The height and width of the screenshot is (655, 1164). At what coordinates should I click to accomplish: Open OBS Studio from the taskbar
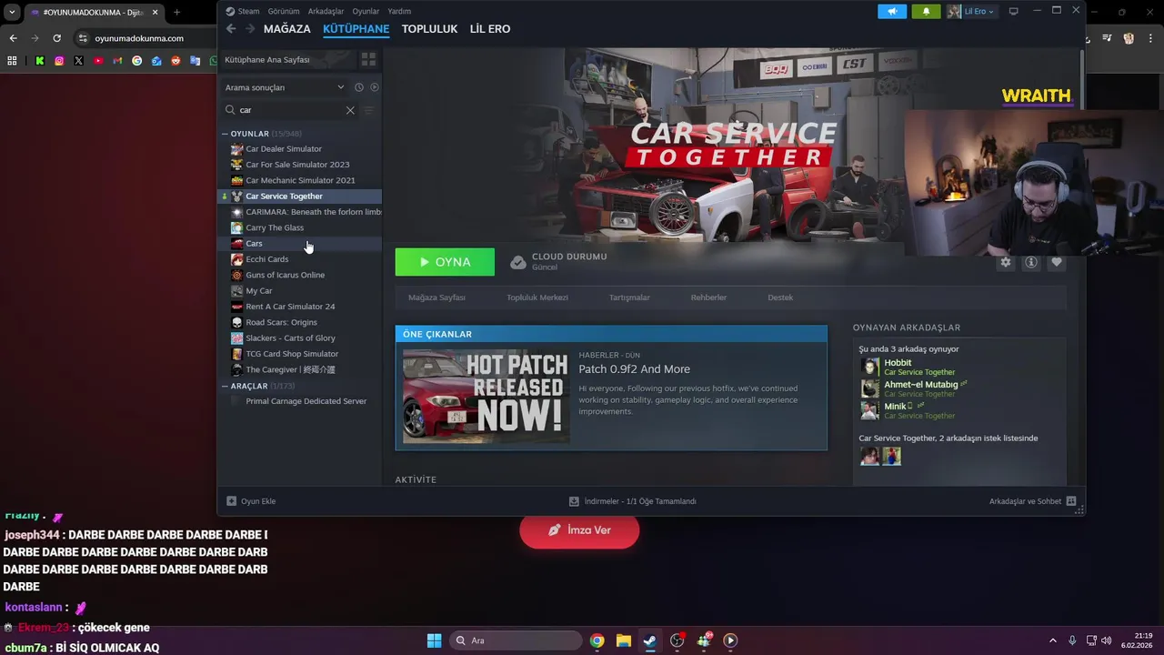click(x=677, y=640)
